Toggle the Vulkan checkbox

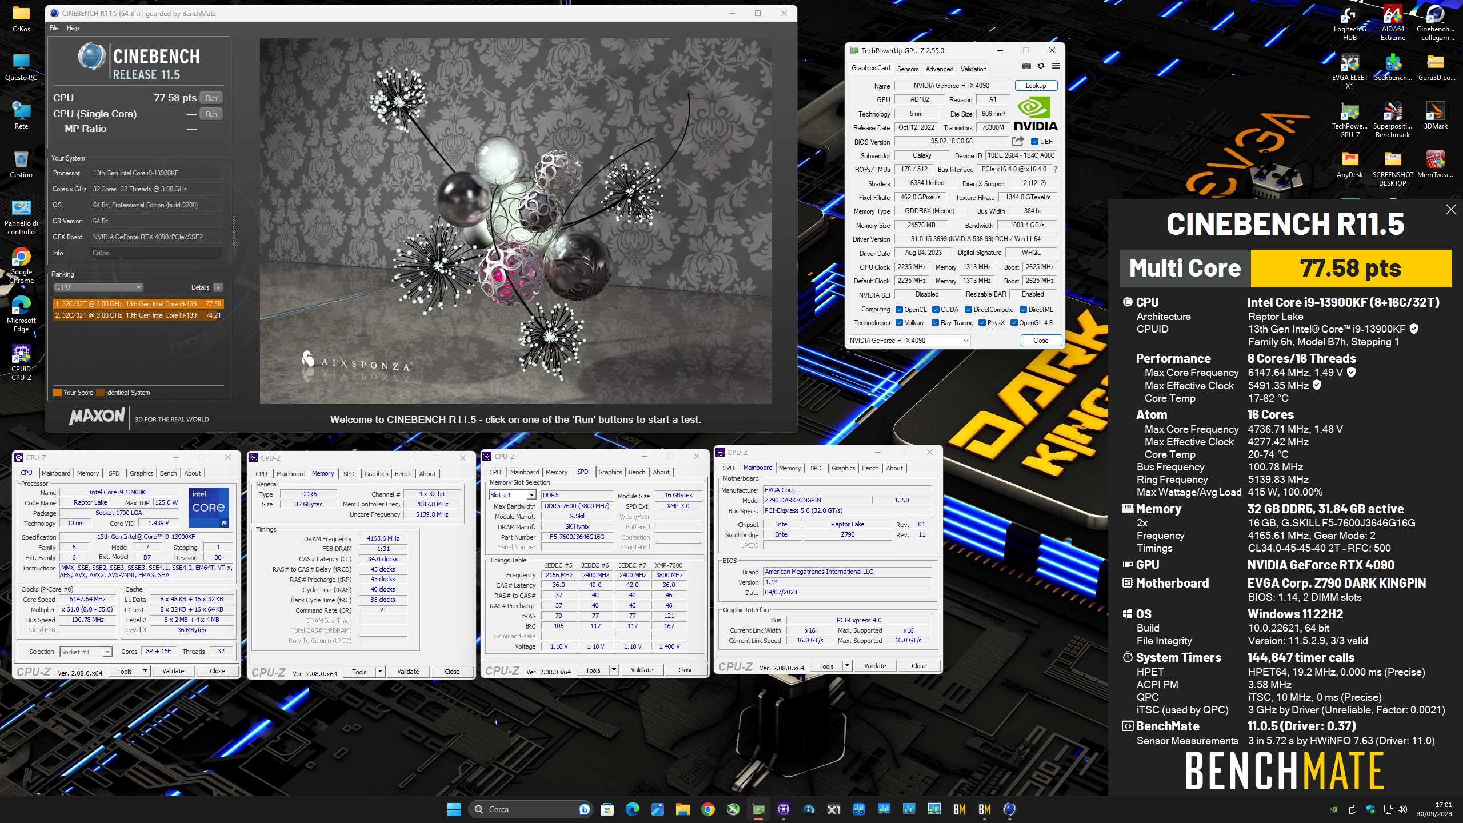(899, 323)
